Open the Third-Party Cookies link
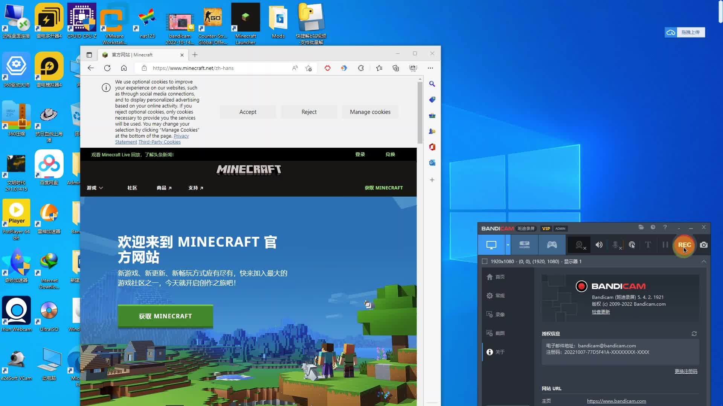 [159, 142]
